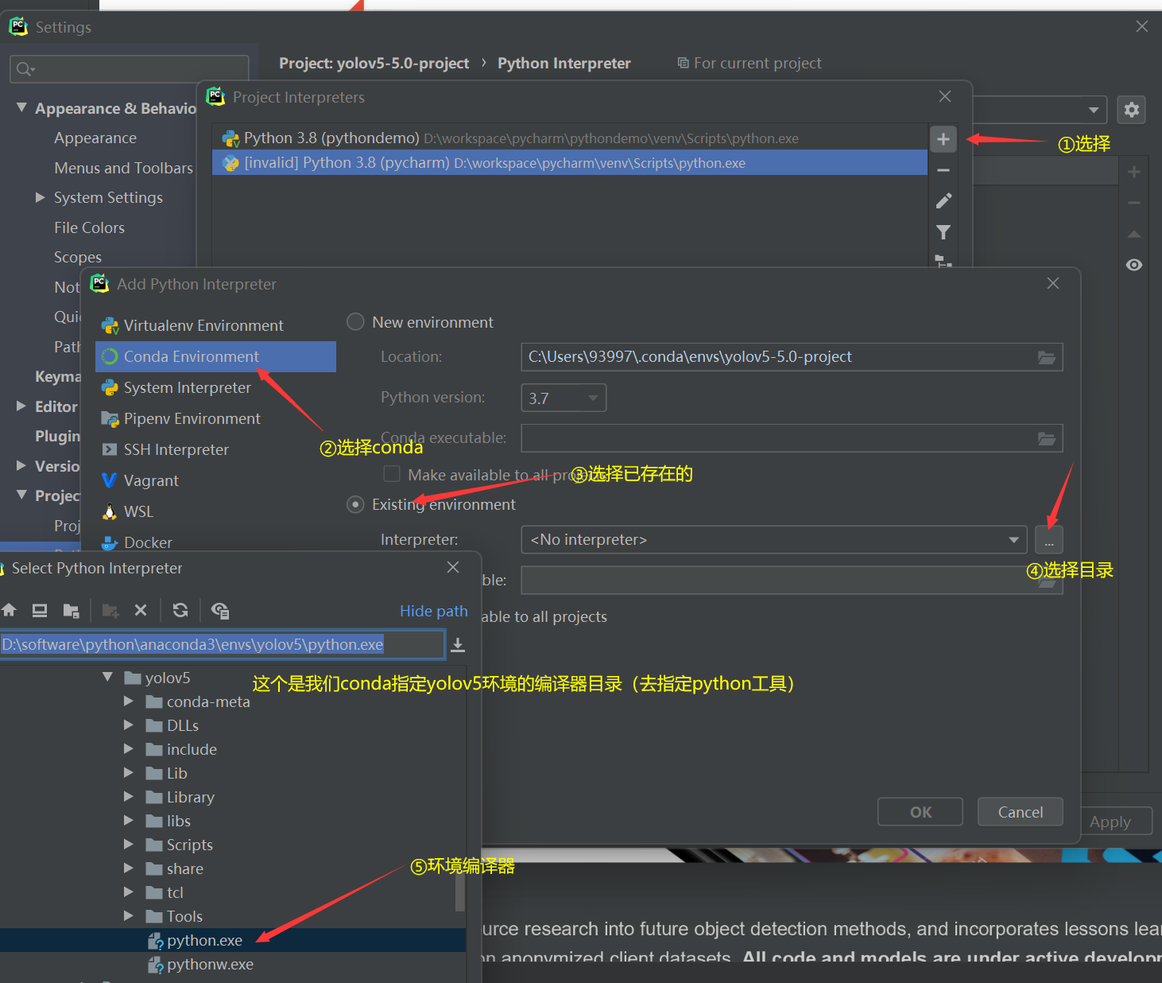Click the Home icon in the file chooser toolbar
The width and height of the screenshot is (1162, 983).
tap(10, 610)
